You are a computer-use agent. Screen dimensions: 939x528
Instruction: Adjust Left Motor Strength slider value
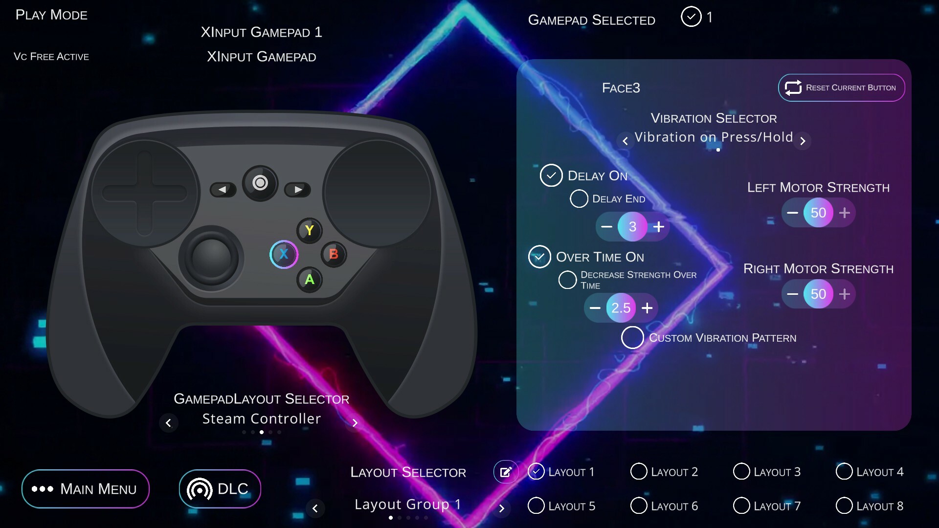click(818, 213)
